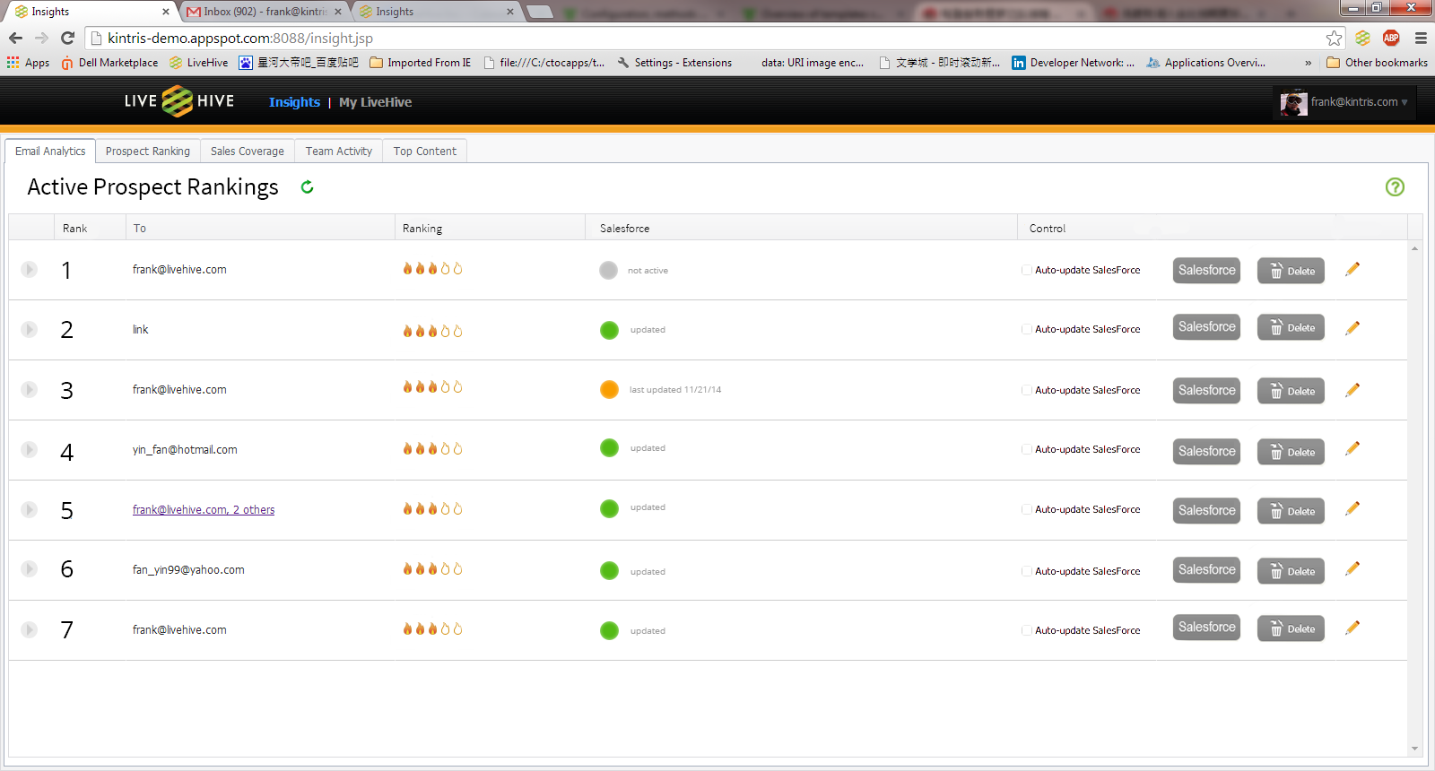The height and width of the screenshot is (771, 1435).
Task: Edit rank 4 with the pencil icon
Action: (x=1352, y=448)
